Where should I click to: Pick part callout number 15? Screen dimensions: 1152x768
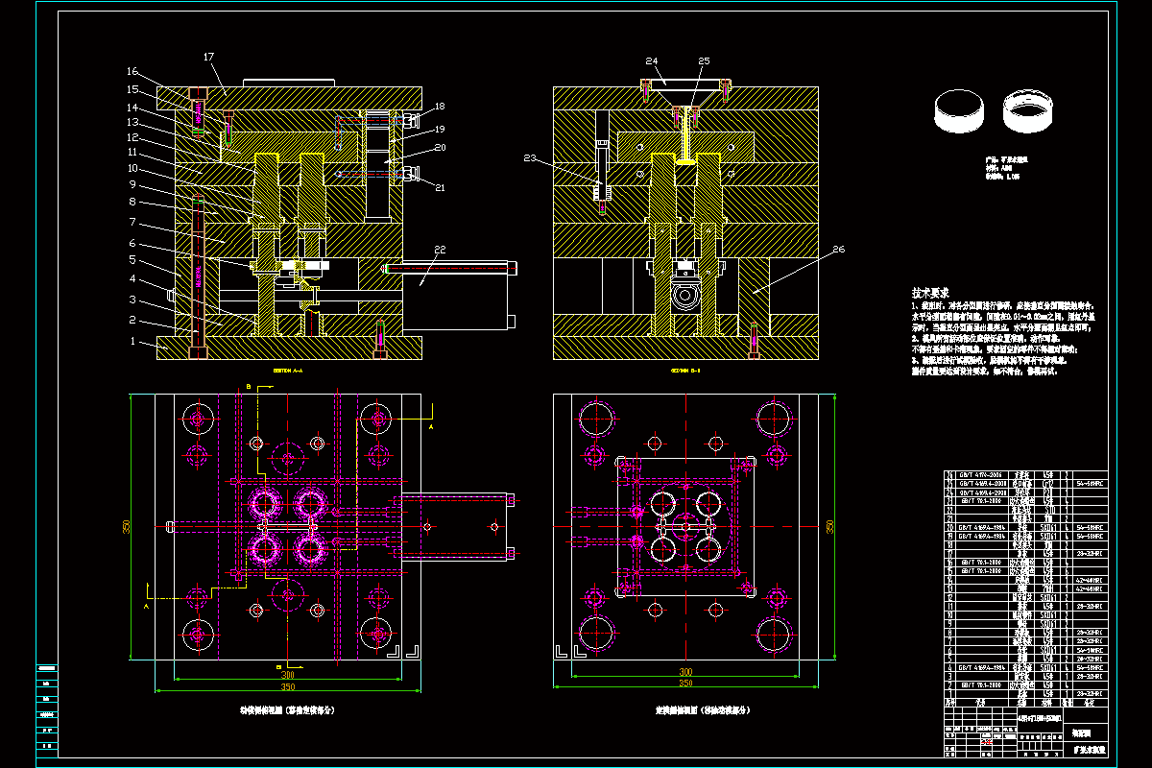coord(133,88)
